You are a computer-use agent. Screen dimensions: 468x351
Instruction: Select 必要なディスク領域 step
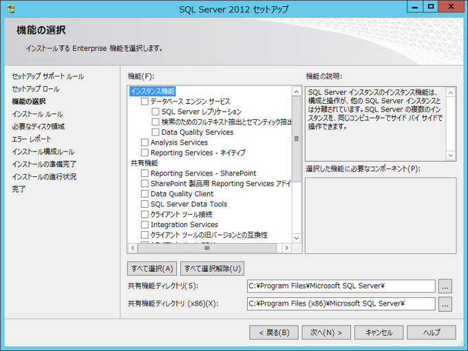click(39, 127)
